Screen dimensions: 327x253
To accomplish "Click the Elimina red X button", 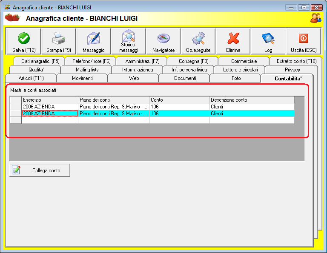I will point(233,41).
